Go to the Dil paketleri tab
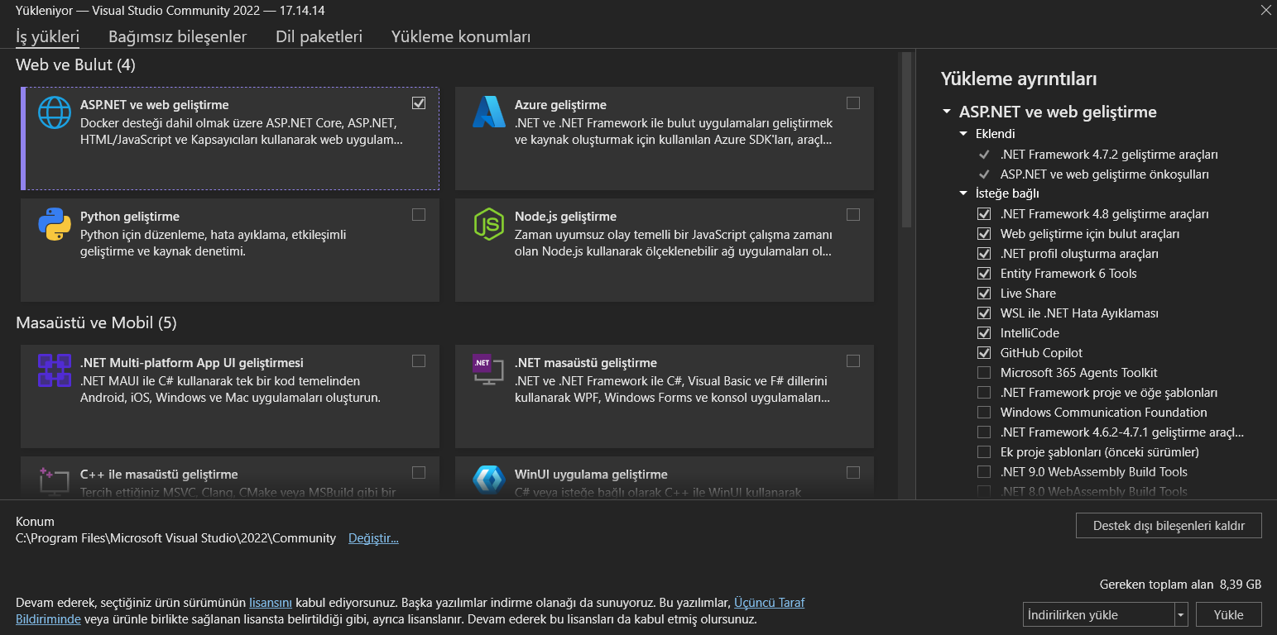The height and width of the screenshot is (635, 1277). click(x=319, y=37)
